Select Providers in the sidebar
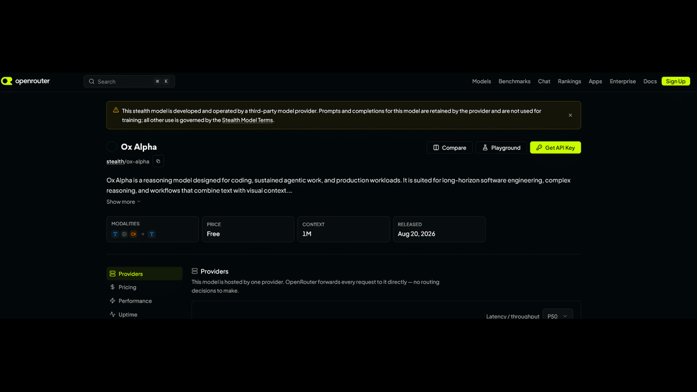The height and width of the screenshot is (392, 697). 144,274
